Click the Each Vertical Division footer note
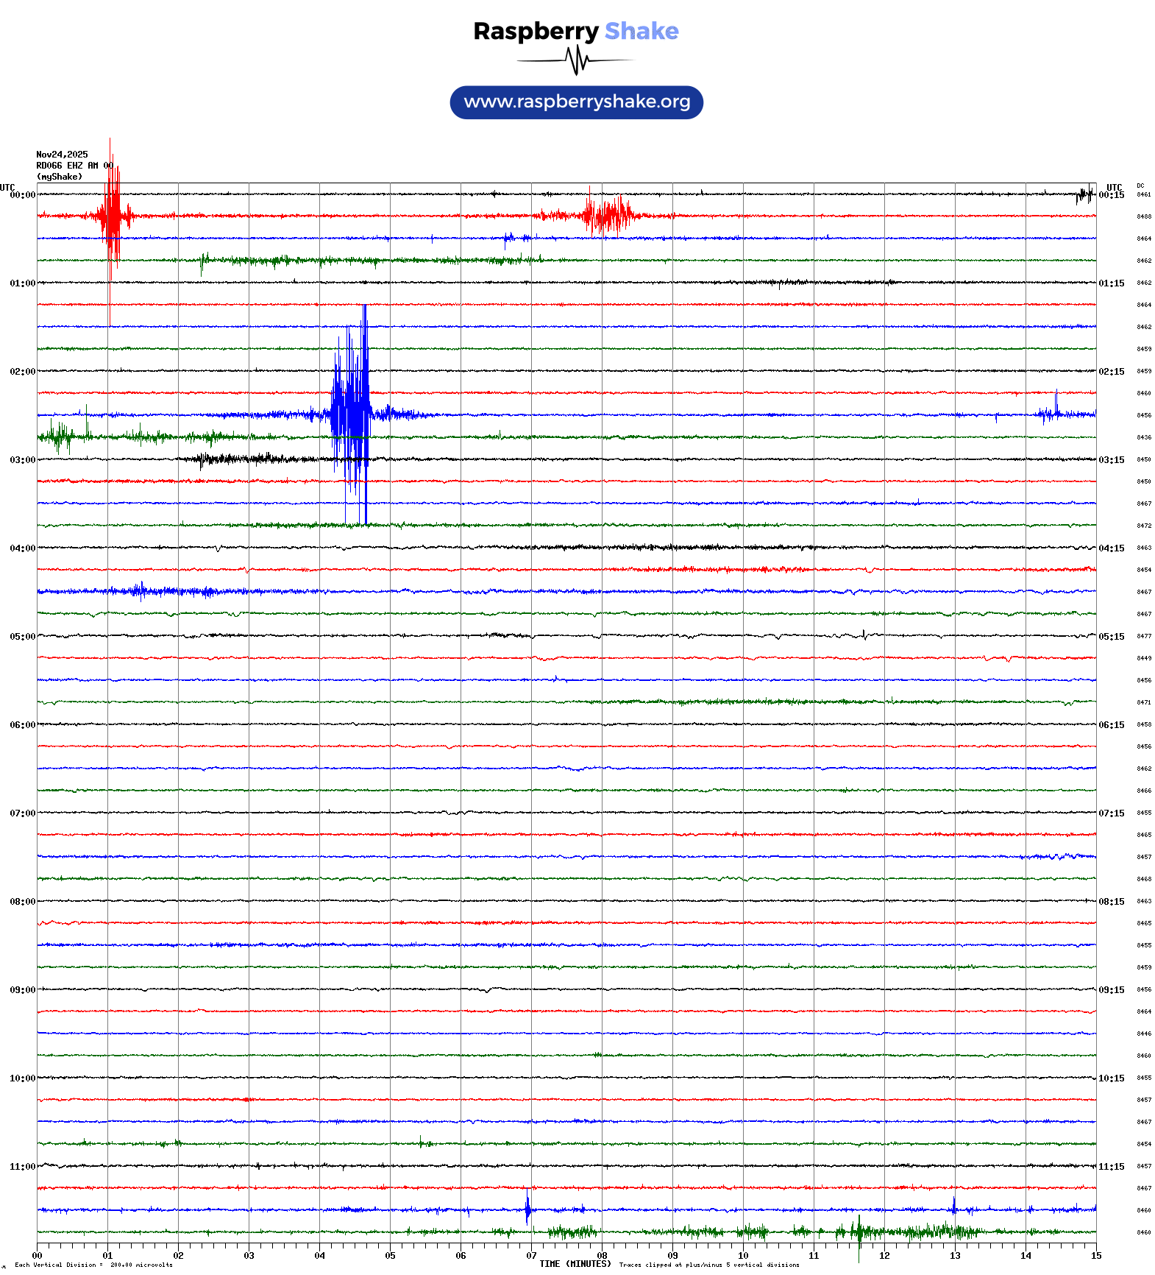The width and height of the screenshot is (1155, 1275). (x=93, y=1265)
